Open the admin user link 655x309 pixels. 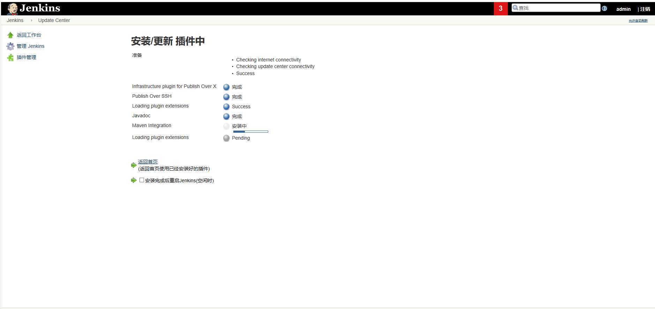pos(623,9)
